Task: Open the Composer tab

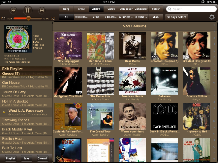Action: [x=126, y=9]
